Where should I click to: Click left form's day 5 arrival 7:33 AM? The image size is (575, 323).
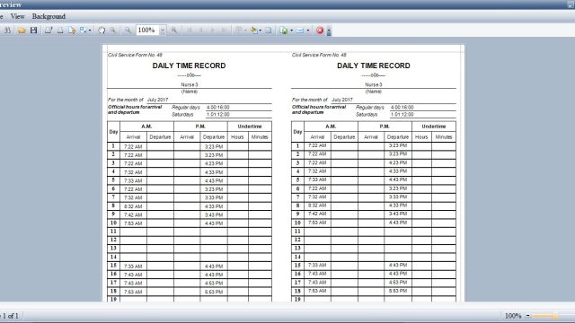coord(133,180)
